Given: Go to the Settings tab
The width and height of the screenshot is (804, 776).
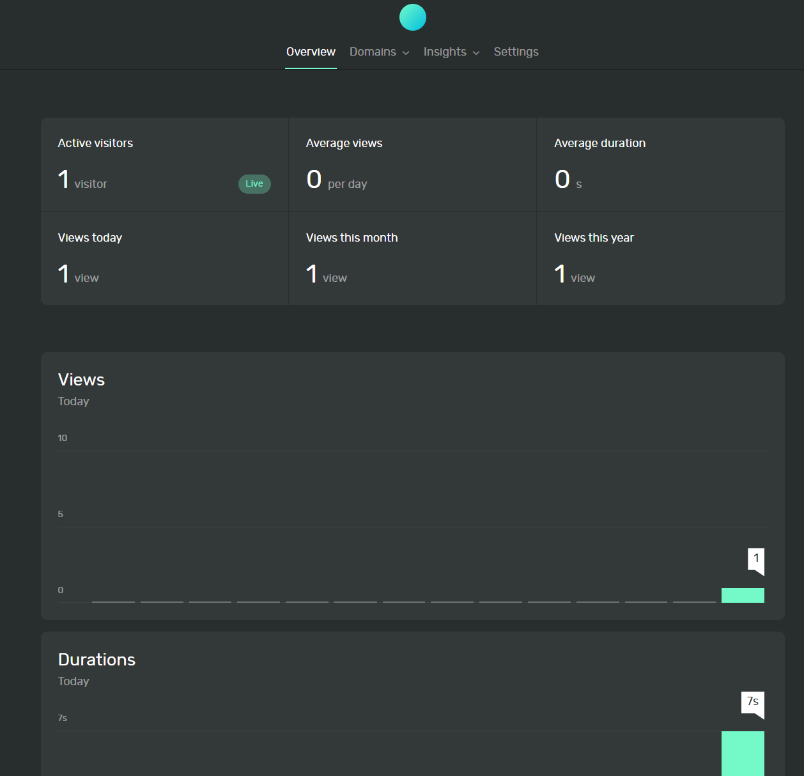Looking at the screenshot, I should pyautogui.click(x=516, y=52).
